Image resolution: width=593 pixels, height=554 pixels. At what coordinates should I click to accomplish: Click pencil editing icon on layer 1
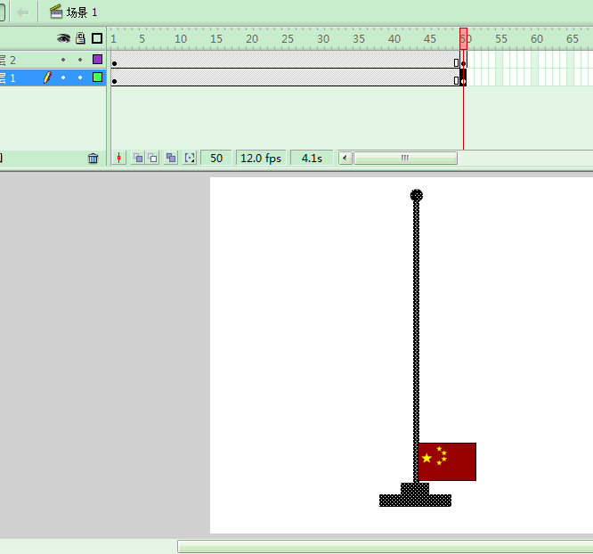[x=47, y=77]
